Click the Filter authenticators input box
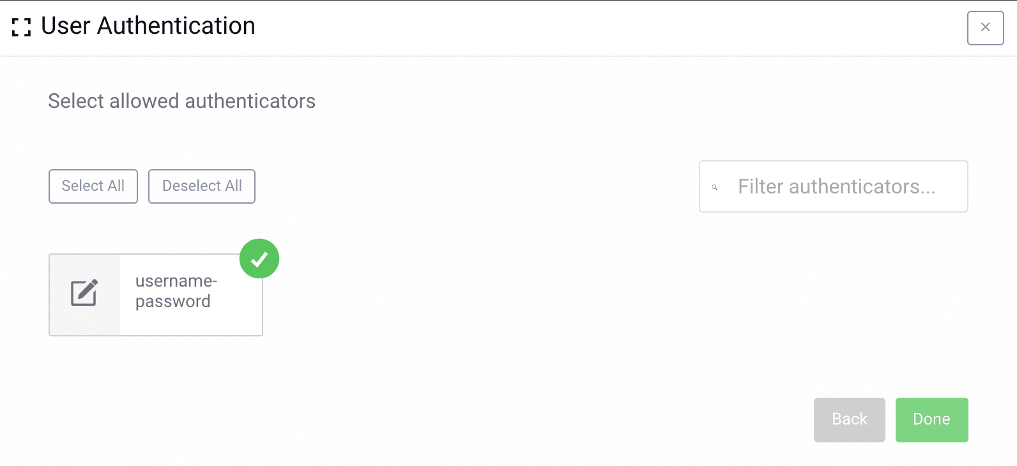The image size is (1017, 466). [x=833, y=186]
